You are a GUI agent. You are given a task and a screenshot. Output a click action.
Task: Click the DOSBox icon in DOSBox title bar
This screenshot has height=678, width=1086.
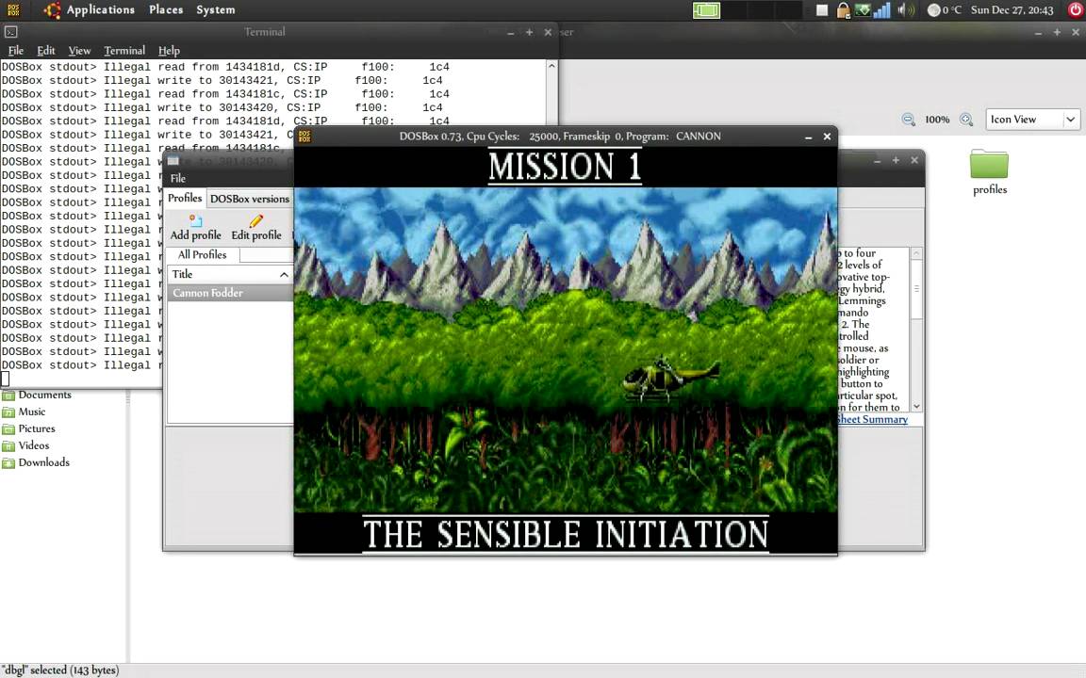tap(304, 137)
